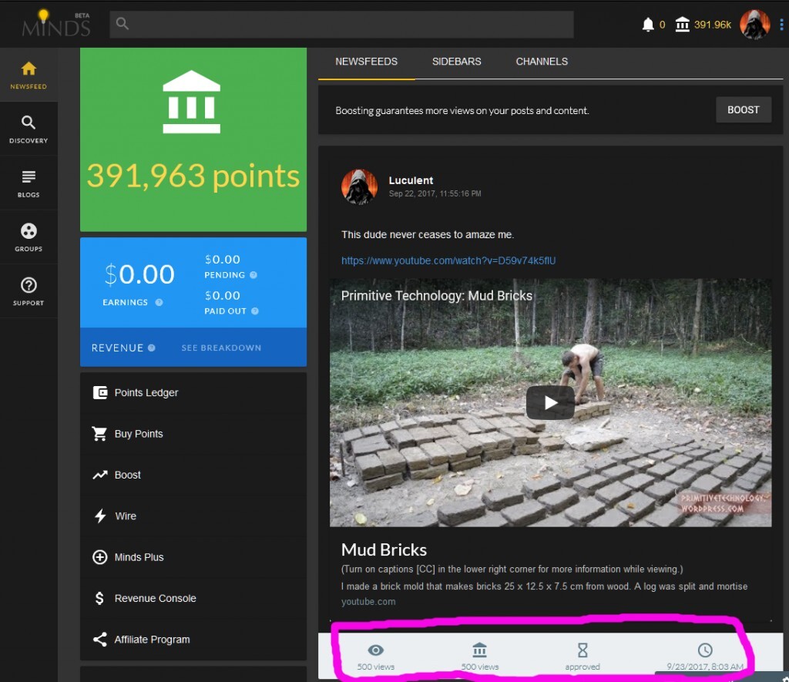Click the bank points icon in header
Image resolution: width=789 pixels, height=682 pixels.
[682, 25]
